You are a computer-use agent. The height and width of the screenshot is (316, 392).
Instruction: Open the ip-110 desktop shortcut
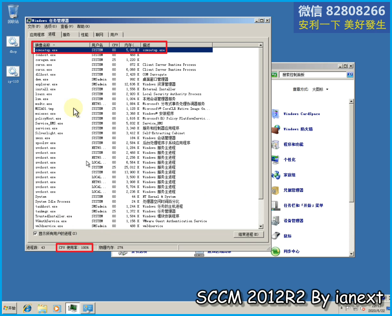pyautogui.click(x=13, y=75)
